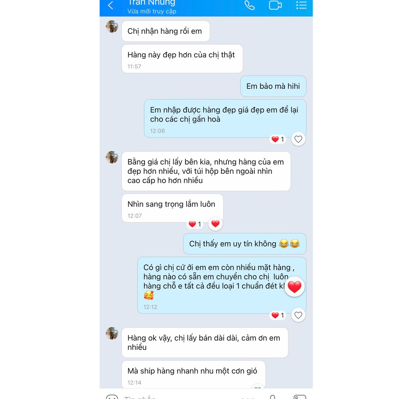View heart reaction count on 12:12 message
The width and height of the screenshot is (399, 399).
(x=277, y=315)
